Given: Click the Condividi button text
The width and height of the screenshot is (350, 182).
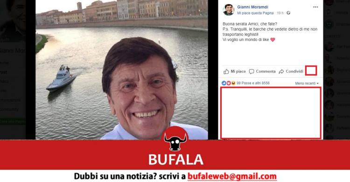Looking at the screenshot, I should click(294, 72).
